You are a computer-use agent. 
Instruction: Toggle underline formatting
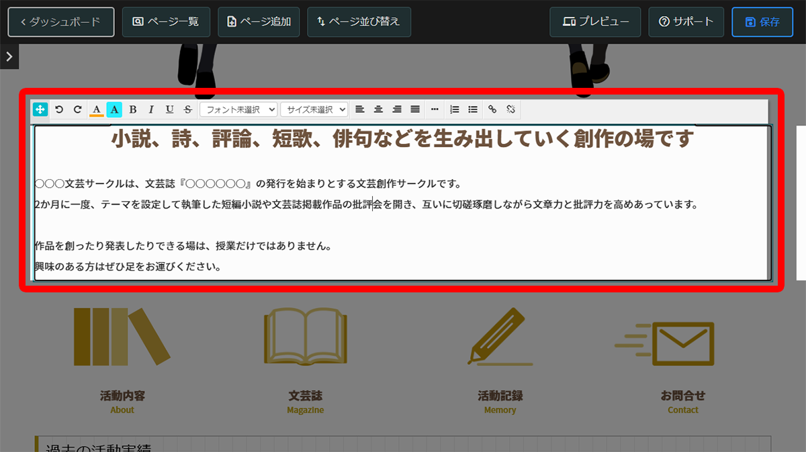[x=169, y=109]
